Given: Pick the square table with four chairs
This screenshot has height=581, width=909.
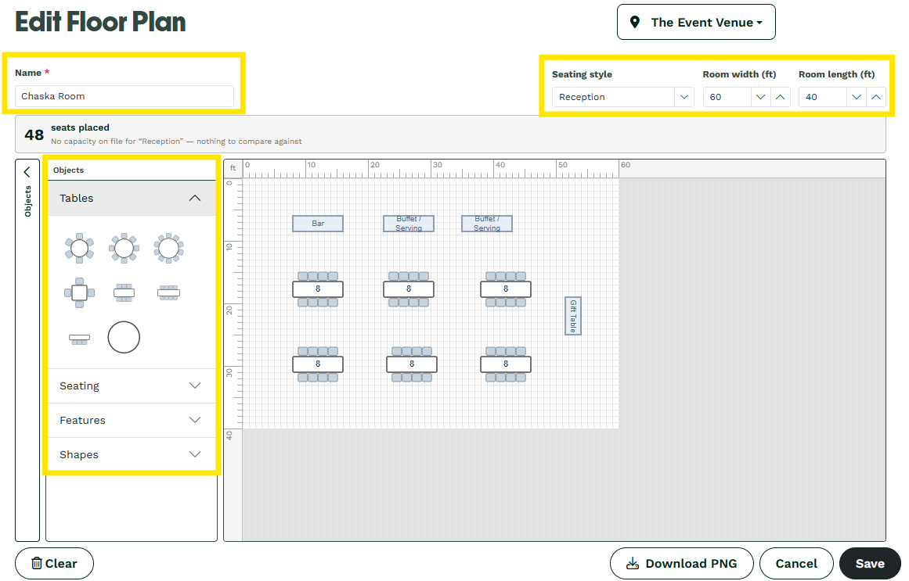Looking at the screenshot, I should point(79,292).
